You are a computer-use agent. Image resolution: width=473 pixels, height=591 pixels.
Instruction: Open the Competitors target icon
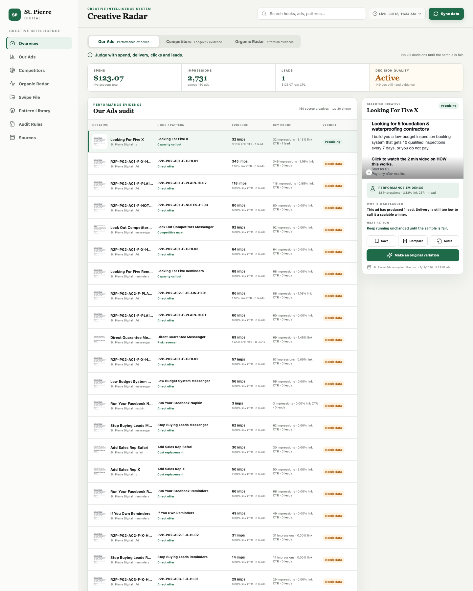(x=12, y=70)
